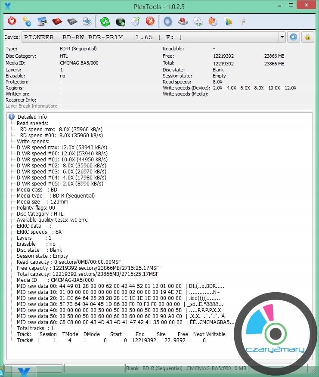The height and width of the screenshot is (377, 319).
Task: Click the PlexTools icon in title bar
Action: (7, 6)
